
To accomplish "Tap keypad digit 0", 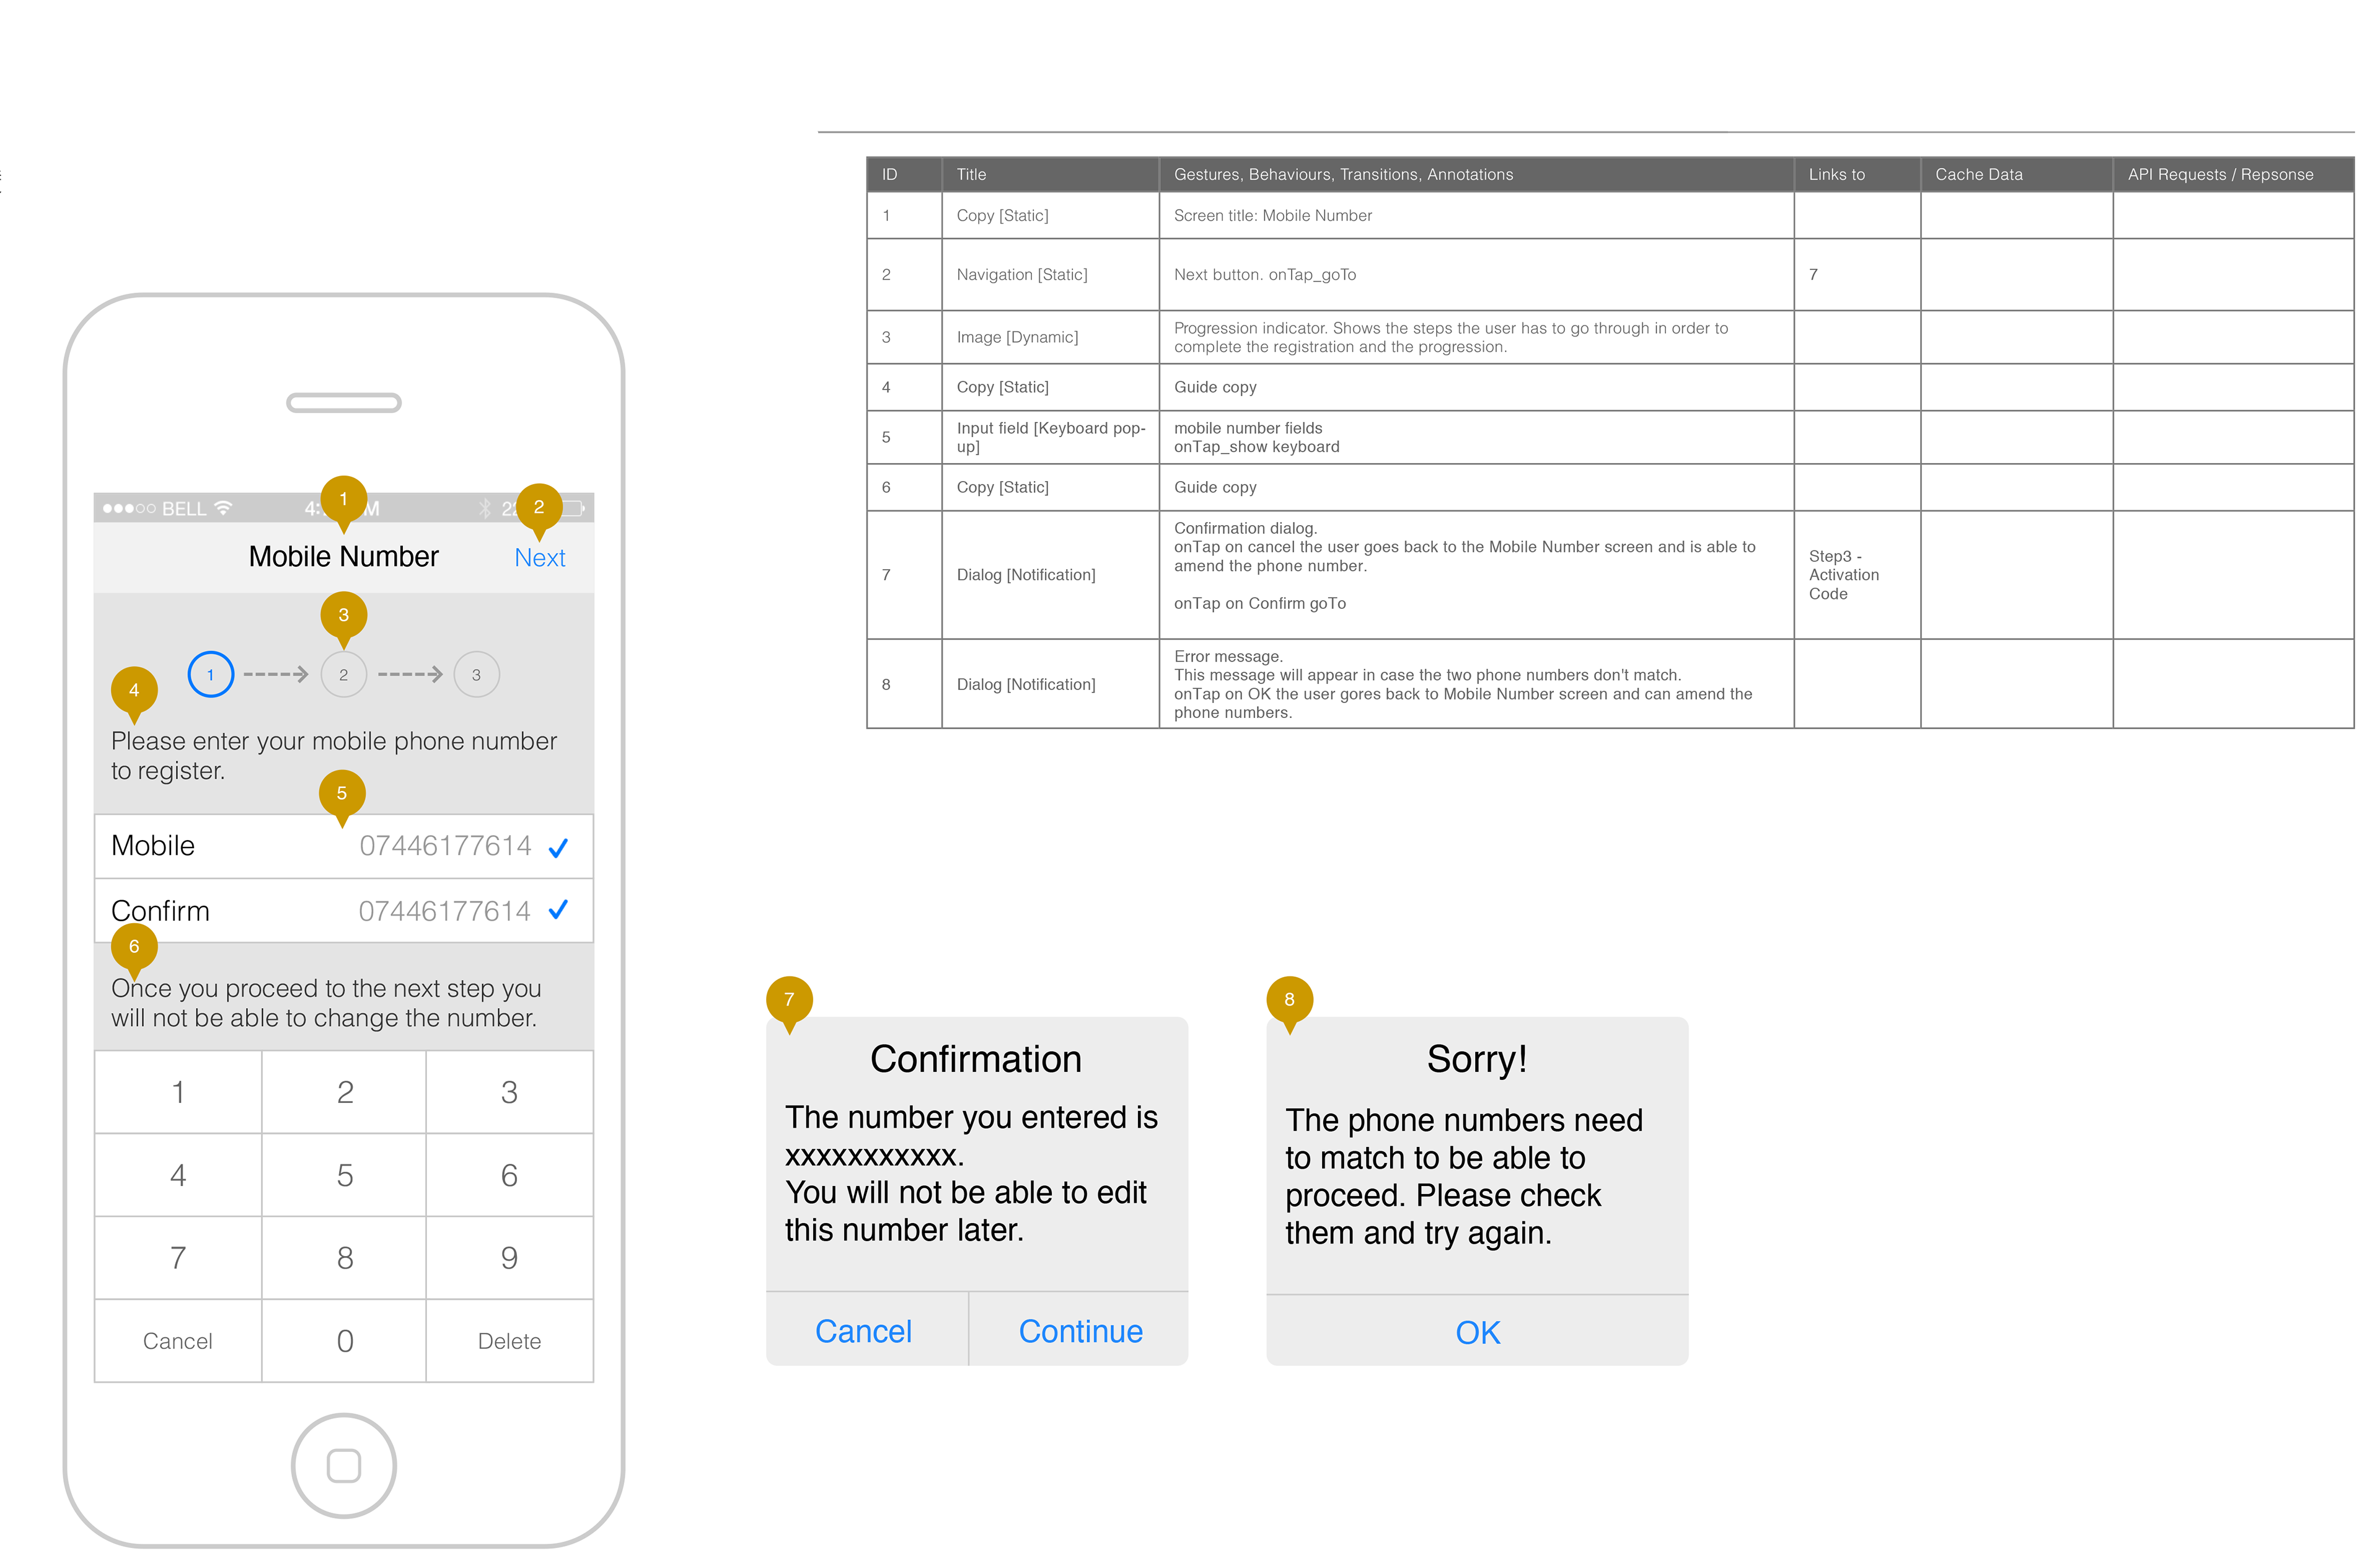I will [344, 1341].
